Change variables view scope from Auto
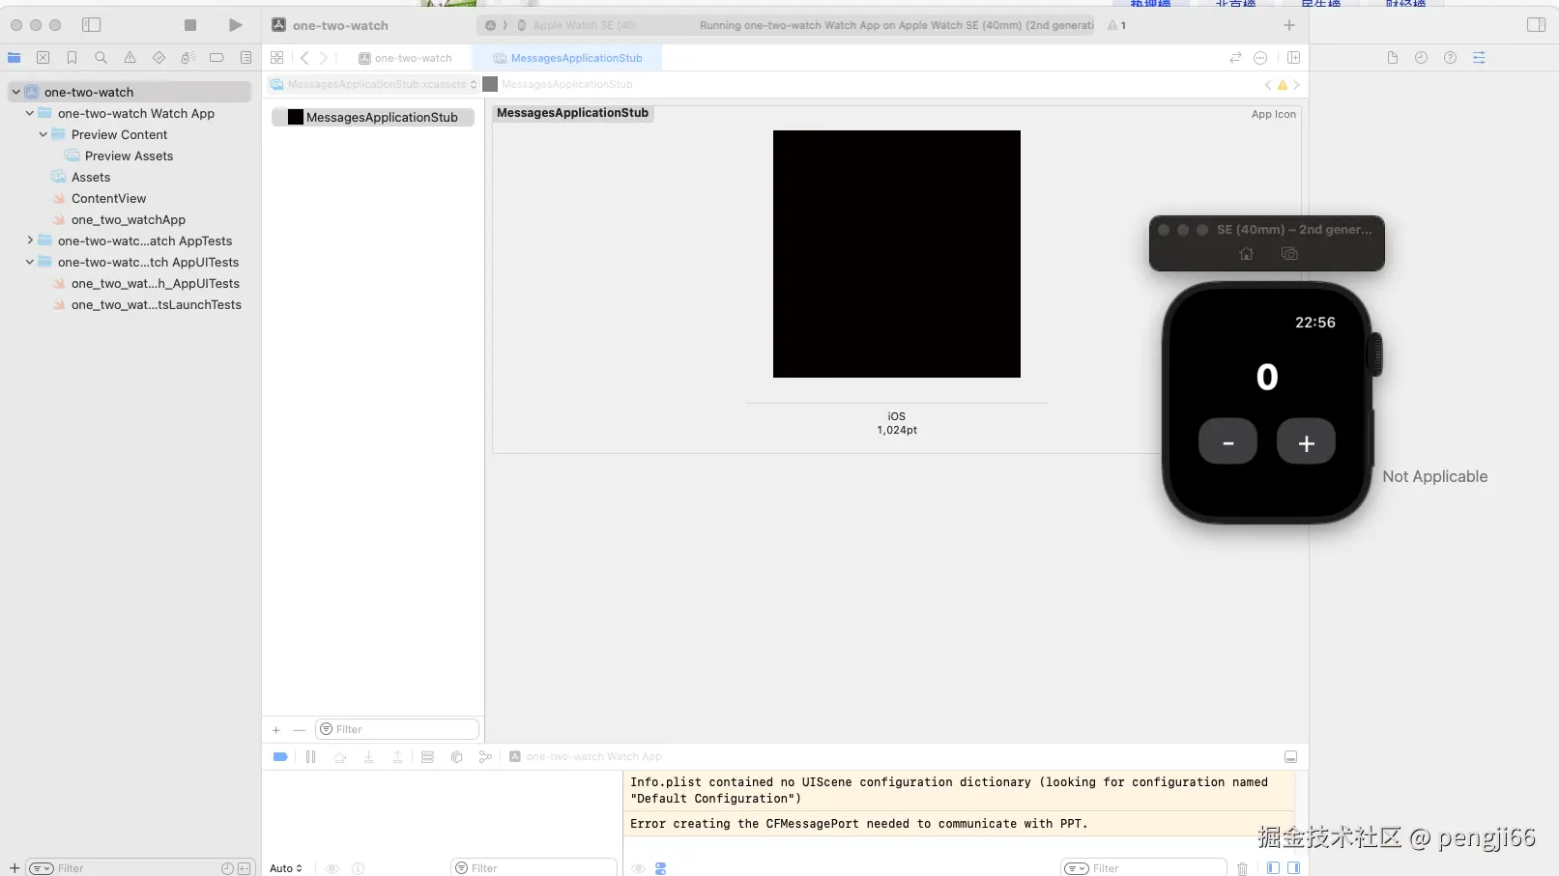 click(286, 868)
